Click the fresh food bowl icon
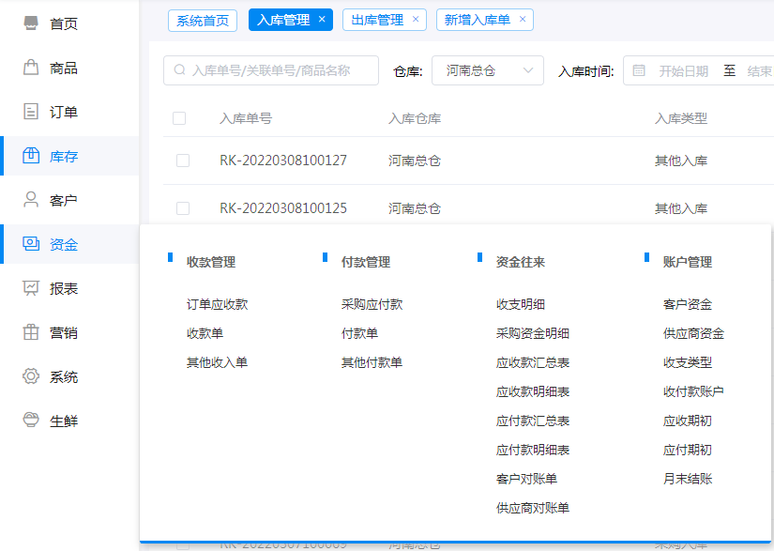The image size is (774, 551). click(31, 421)
